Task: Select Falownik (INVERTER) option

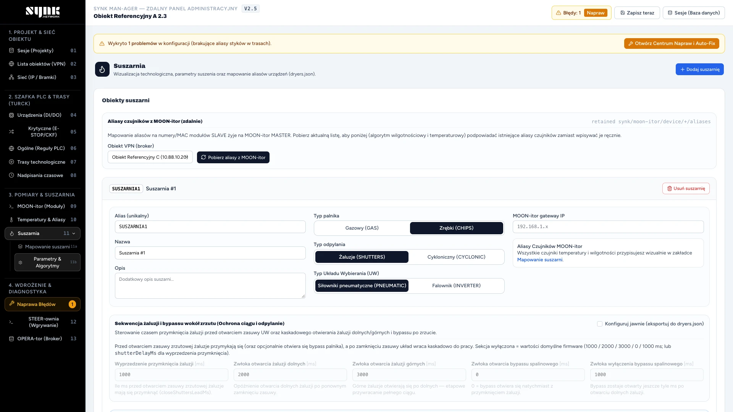Action: (457, 286)
